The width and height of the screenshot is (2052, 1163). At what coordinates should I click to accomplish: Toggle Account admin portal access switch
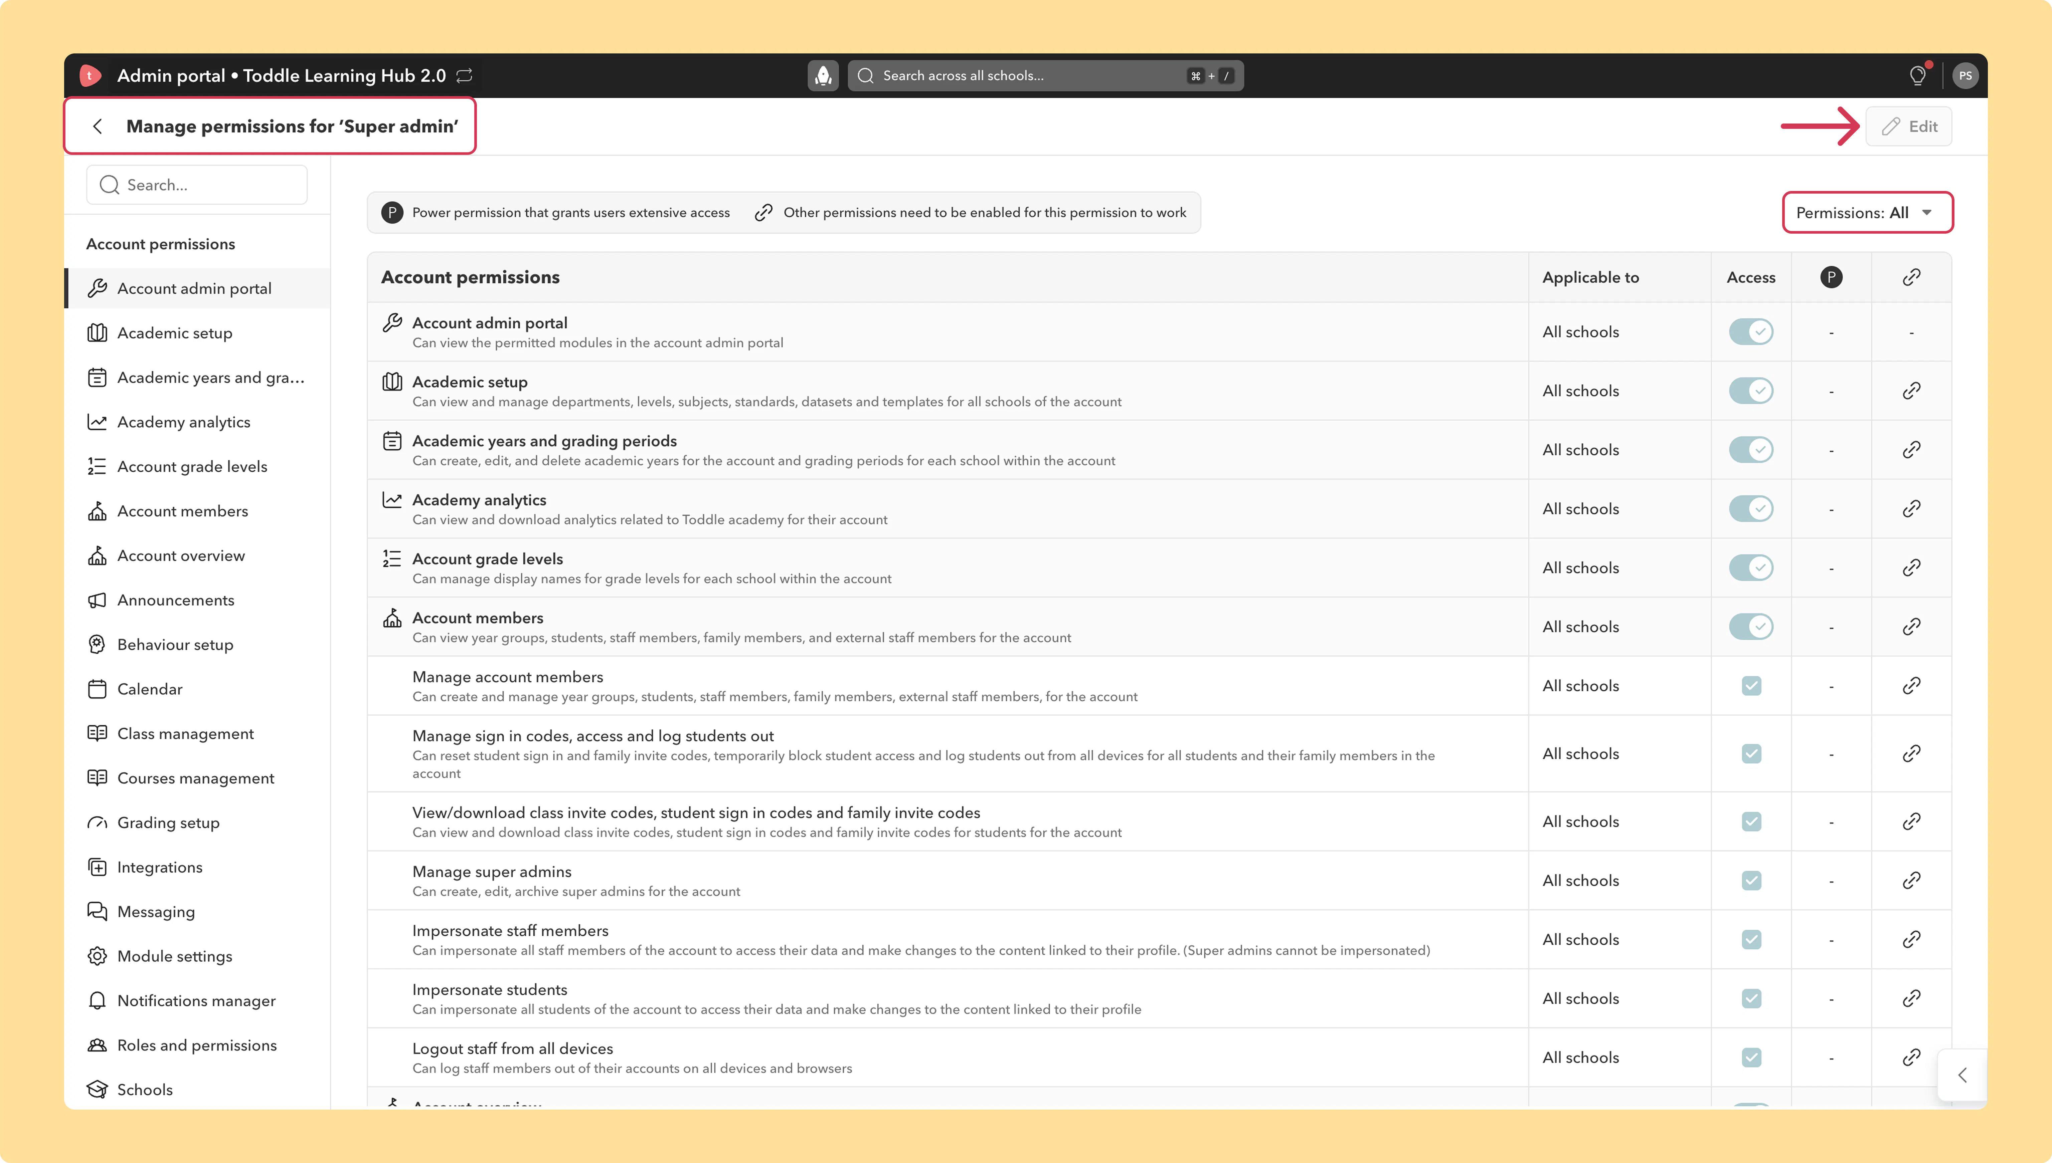click(x=1751, y=331)
